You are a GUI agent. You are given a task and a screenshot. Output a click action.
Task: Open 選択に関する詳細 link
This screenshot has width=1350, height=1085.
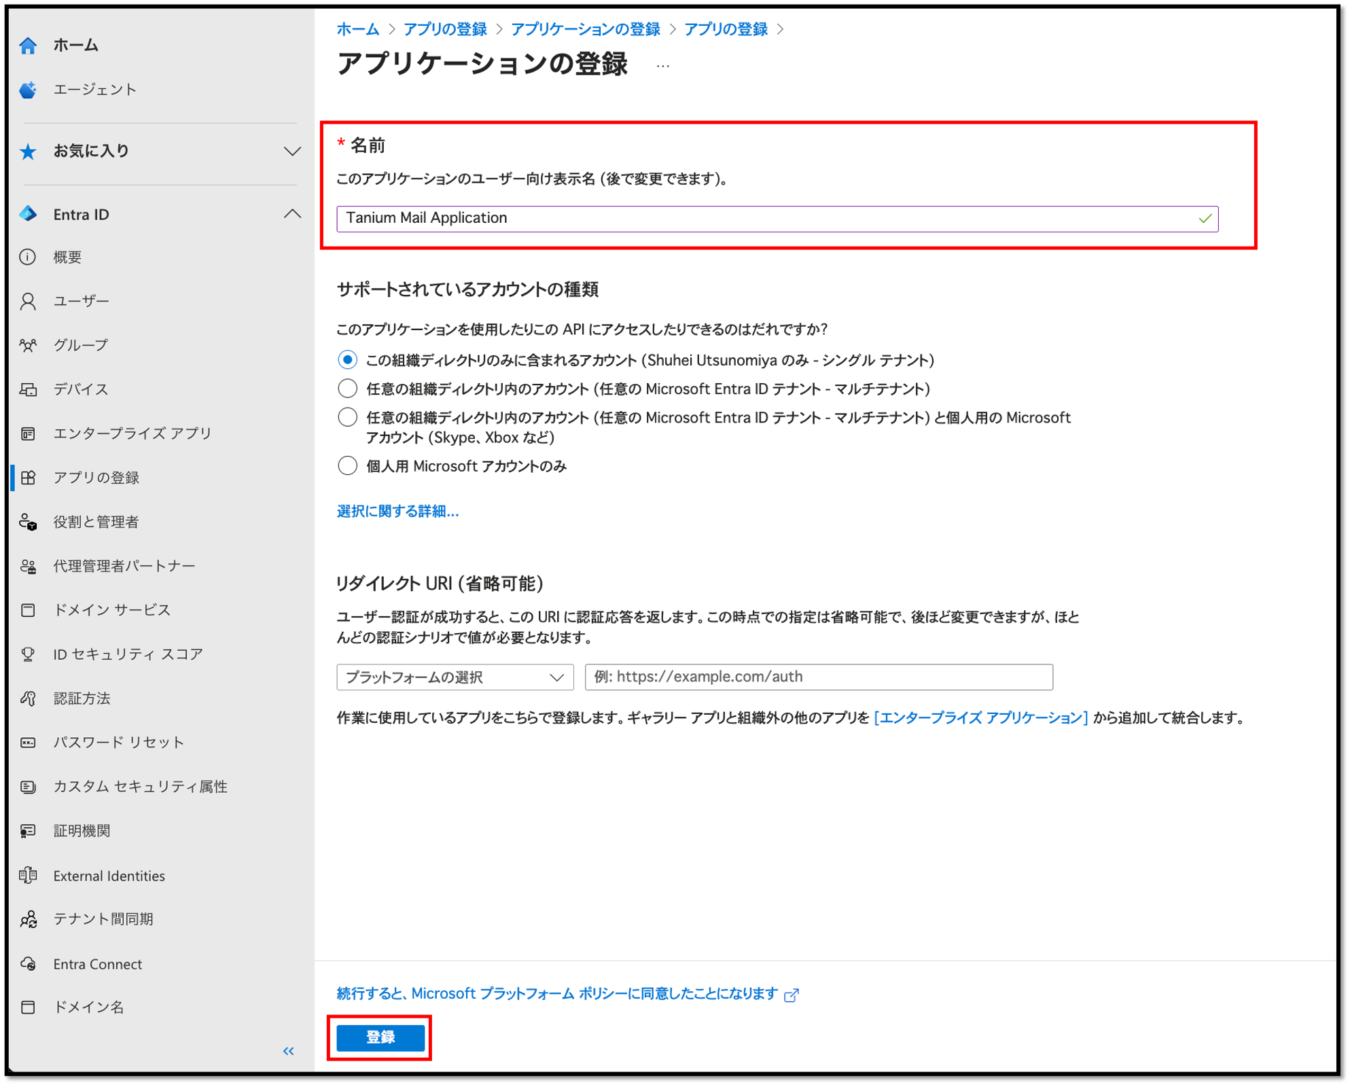tap(397, 512)
